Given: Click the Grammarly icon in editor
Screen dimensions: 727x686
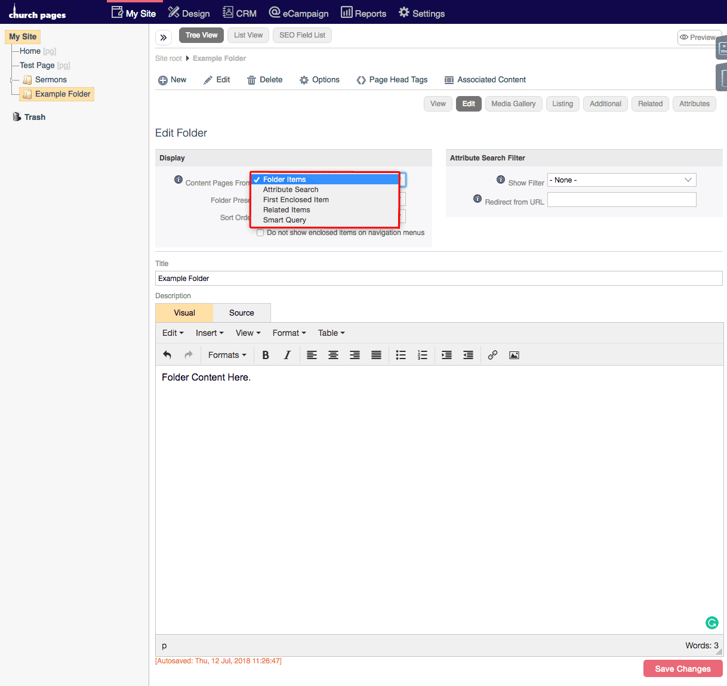Looking at the screenshot, I should coord(712,623).
